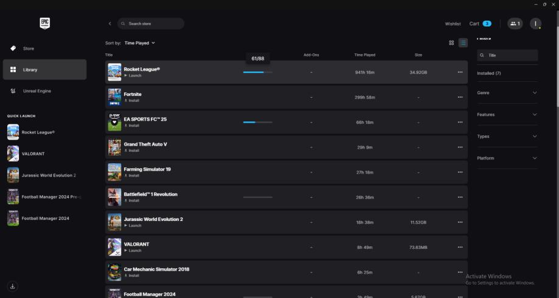The image size is (559, 298).
Task: Open the Store page in sidebar
Action: (29, 49)
